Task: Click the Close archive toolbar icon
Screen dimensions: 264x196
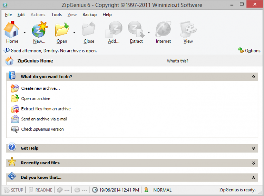Action: tap(89, 29)
